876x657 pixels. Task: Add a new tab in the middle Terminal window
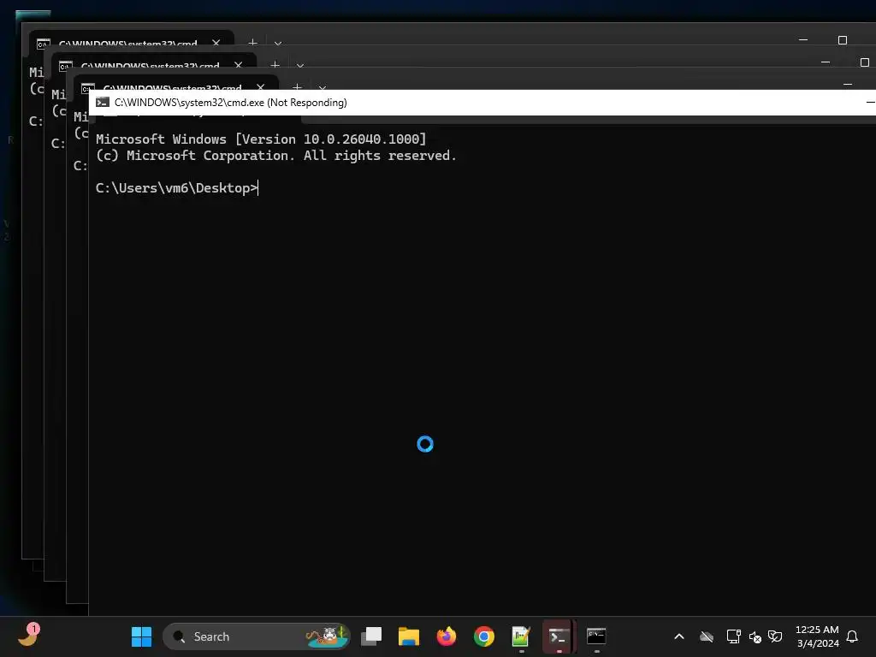point(275,65)
